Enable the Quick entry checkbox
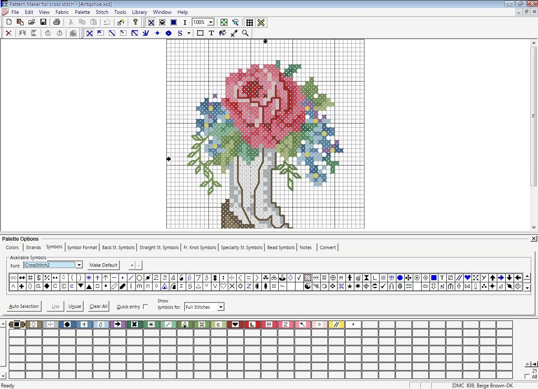 [x=145, y=307]
